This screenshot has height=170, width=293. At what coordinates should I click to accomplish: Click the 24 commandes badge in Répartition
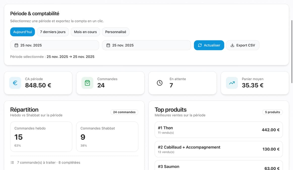[124, 112]
